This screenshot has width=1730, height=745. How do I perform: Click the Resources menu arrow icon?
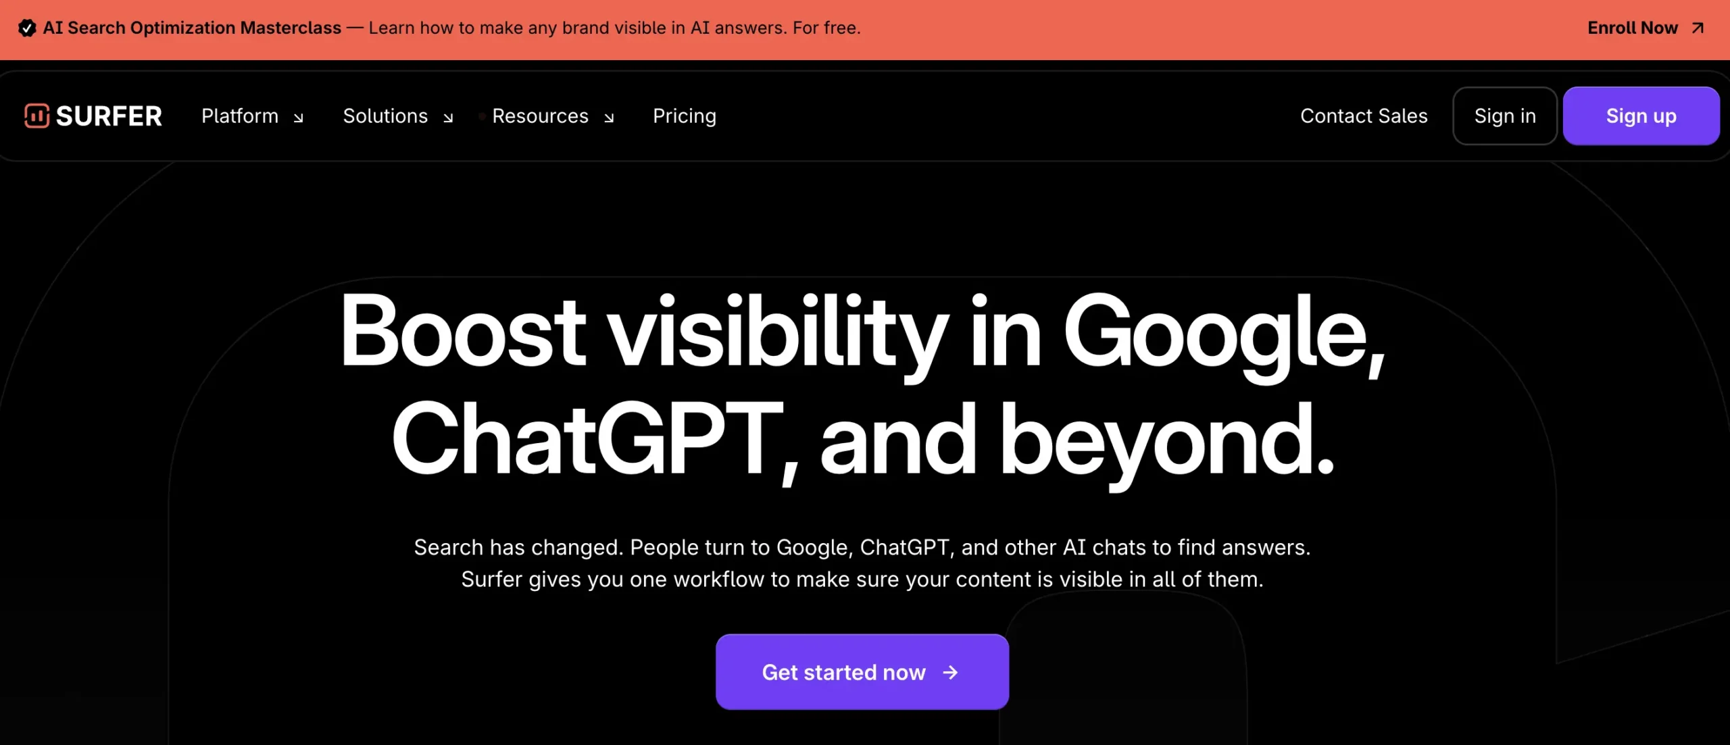[608, 118]
